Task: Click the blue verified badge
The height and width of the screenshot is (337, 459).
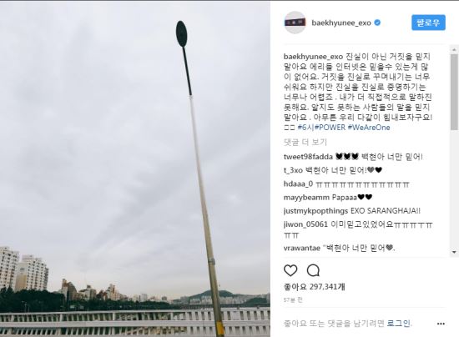Action: 377,23
